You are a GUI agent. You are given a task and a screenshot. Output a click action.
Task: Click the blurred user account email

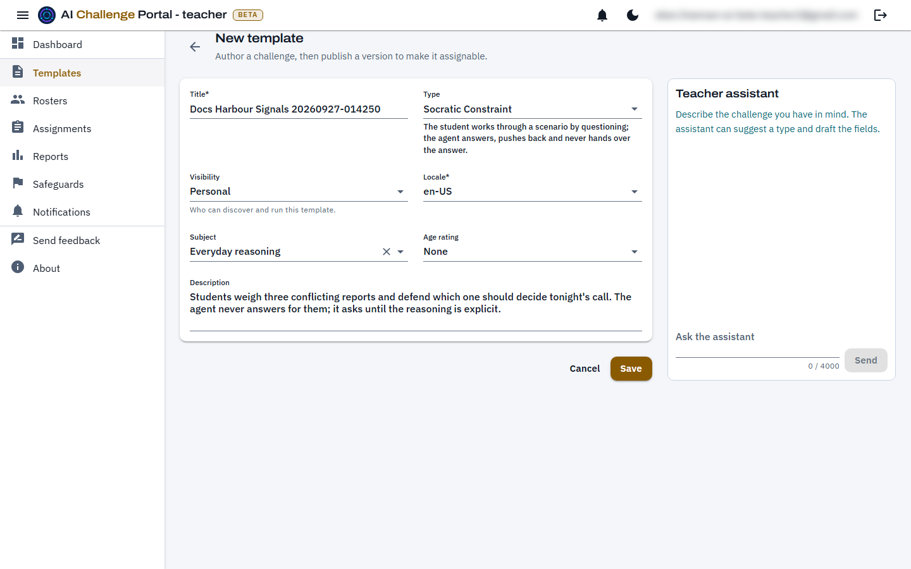point(757,15)
